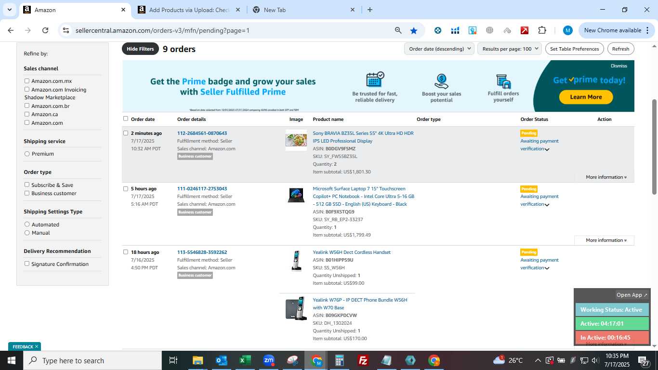Open Outlook from taskbar
The height and width of the screenshot is (370, 658).
point(221,360)
